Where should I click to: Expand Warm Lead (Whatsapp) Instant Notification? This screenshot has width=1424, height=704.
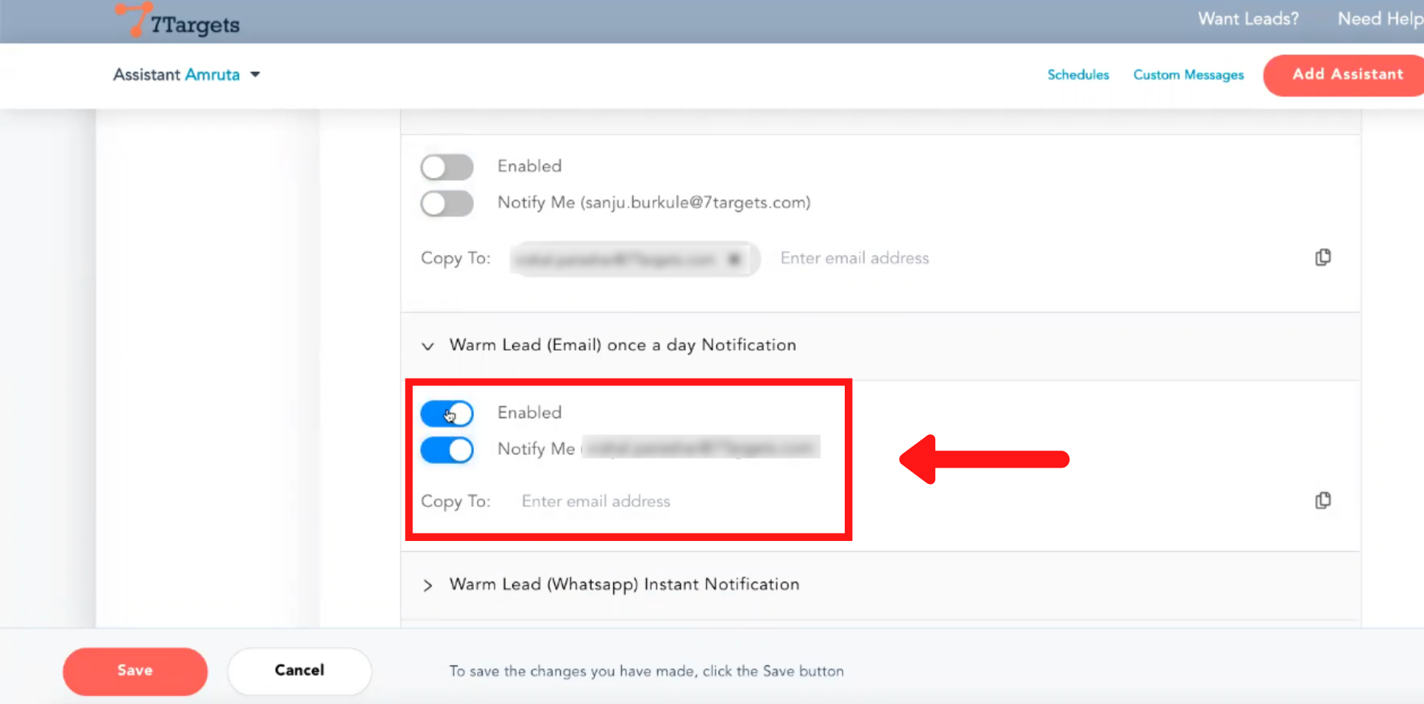pyautogui.click(x=428, y=585)
